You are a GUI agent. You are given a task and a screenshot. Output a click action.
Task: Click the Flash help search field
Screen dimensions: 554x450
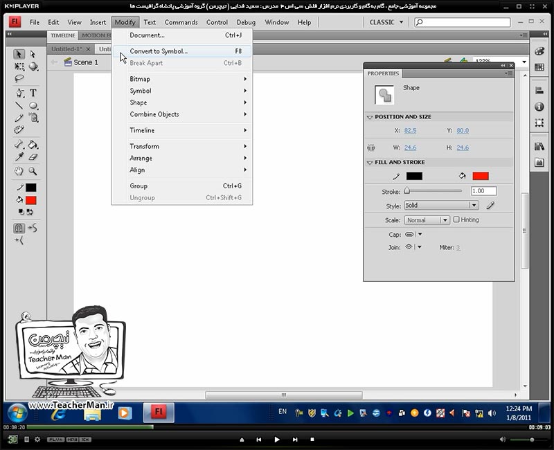point(463,22)
